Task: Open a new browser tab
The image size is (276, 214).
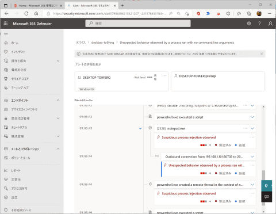Action: click(122, 6)
